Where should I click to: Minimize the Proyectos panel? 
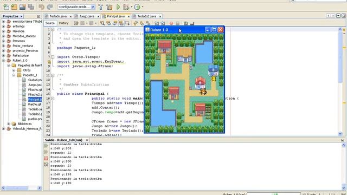click(x=38, y=16)
